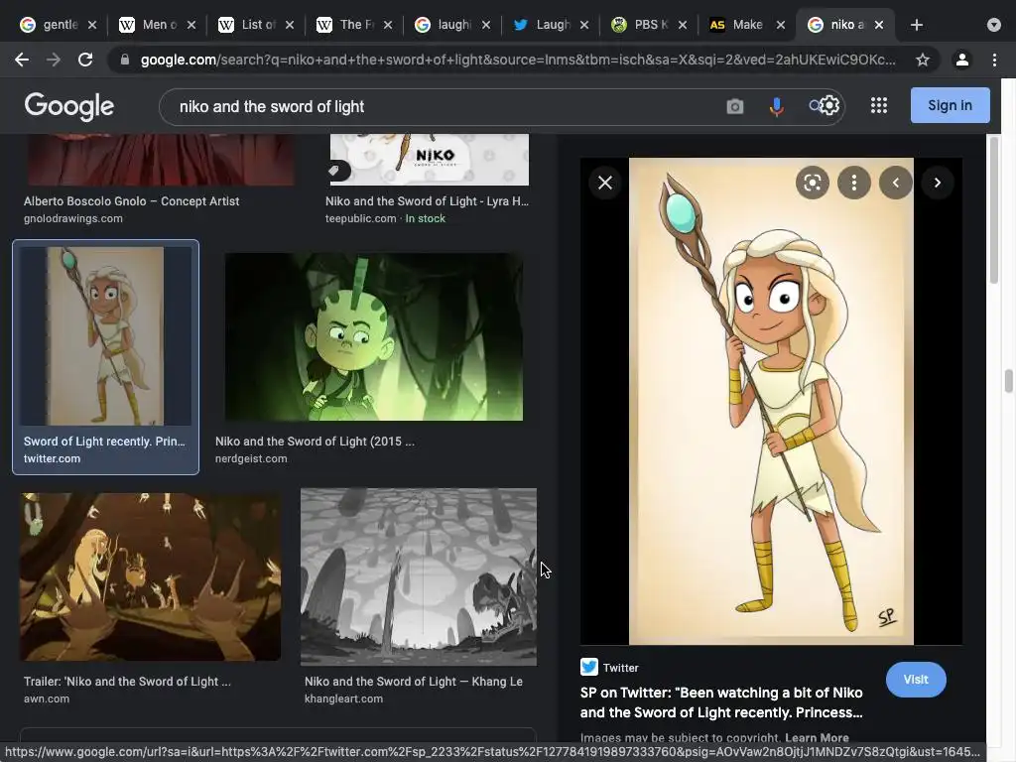The width and height of the screenshot is (1016, 762).
Task: Open the Alberto Boscolo Gnolo thumbnail
Action: point(161,160)
